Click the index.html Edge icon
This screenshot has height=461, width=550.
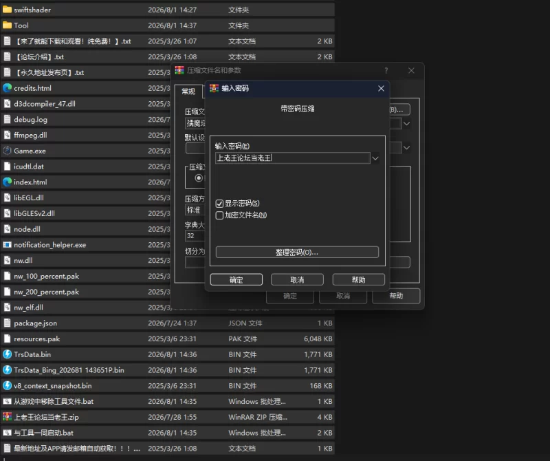[x=7, y=182]
